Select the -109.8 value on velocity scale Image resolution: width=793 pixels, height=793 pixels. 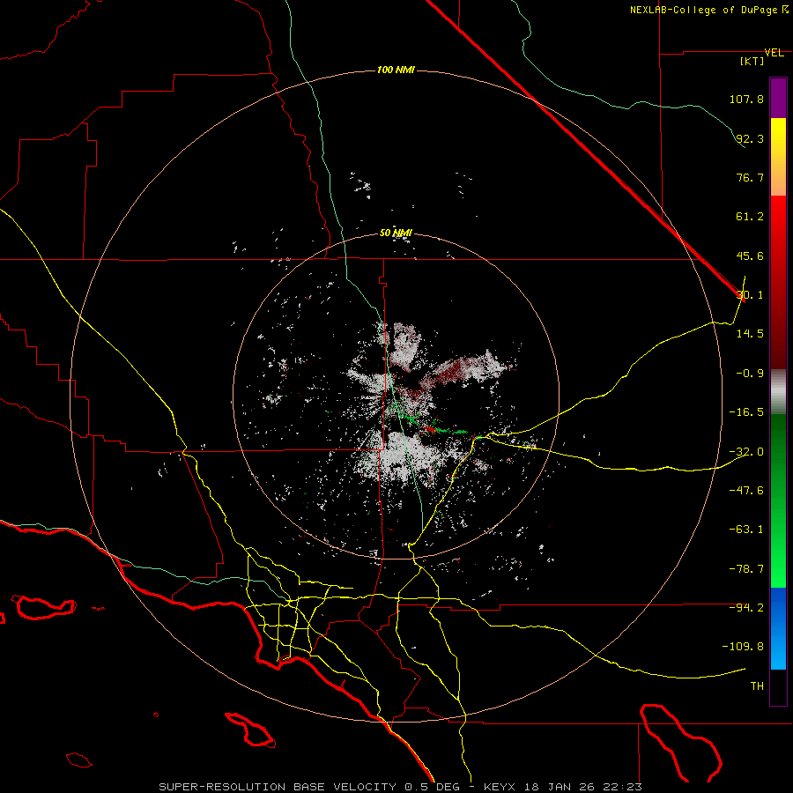pos(744,647)
